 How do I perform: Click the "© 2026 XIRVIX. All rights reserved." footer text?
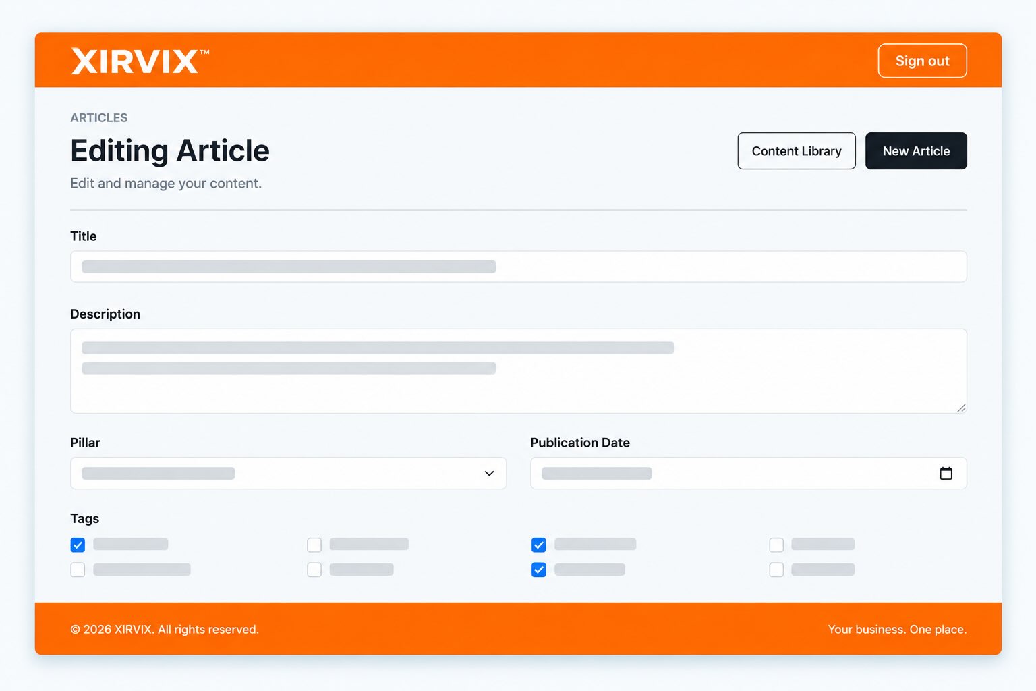pos(165,630)
